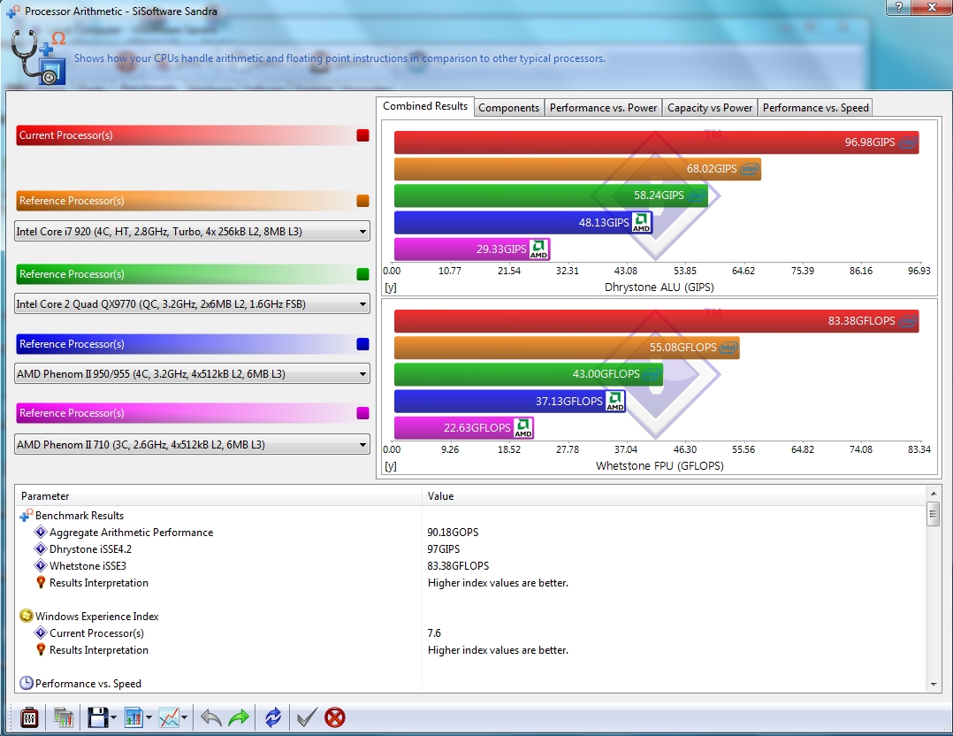Image resolution: width=953 pixels, height=736 pixels.
Task: Click the green forward arrow icon
Action: [239, 717]
